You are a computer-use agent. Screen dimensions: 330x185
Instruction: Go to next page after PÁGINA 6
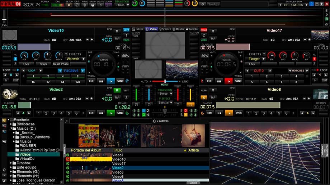coord(83,71)
